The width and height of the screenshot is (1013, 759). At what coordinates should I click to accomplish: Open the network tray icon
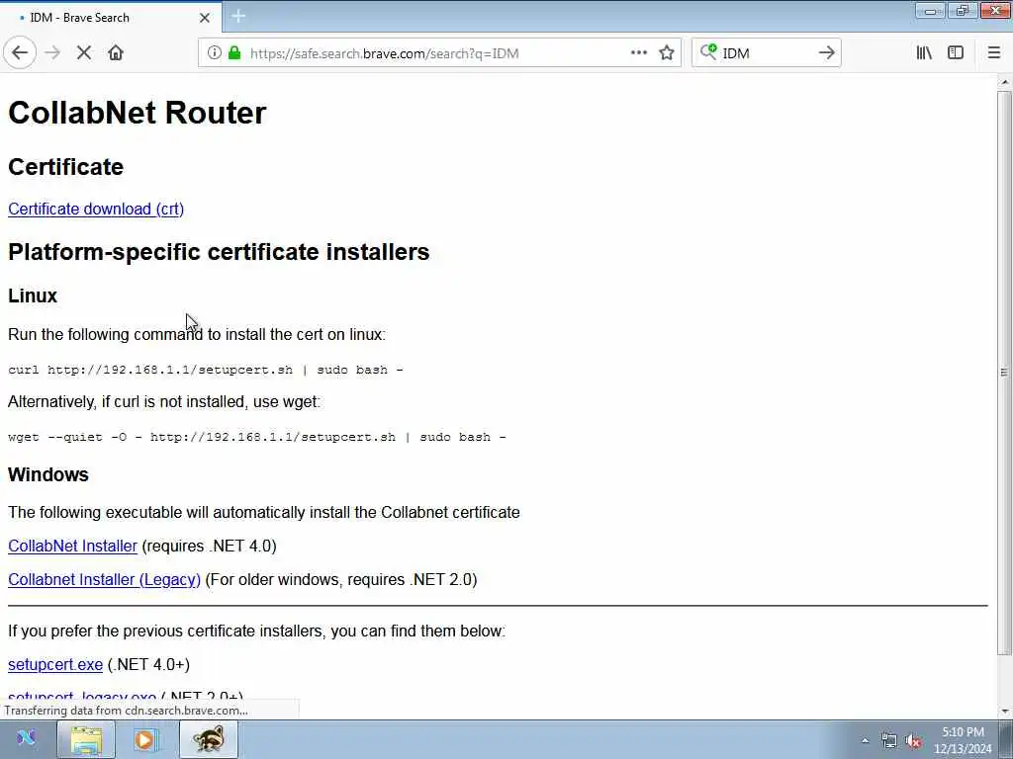click(889, 741)
